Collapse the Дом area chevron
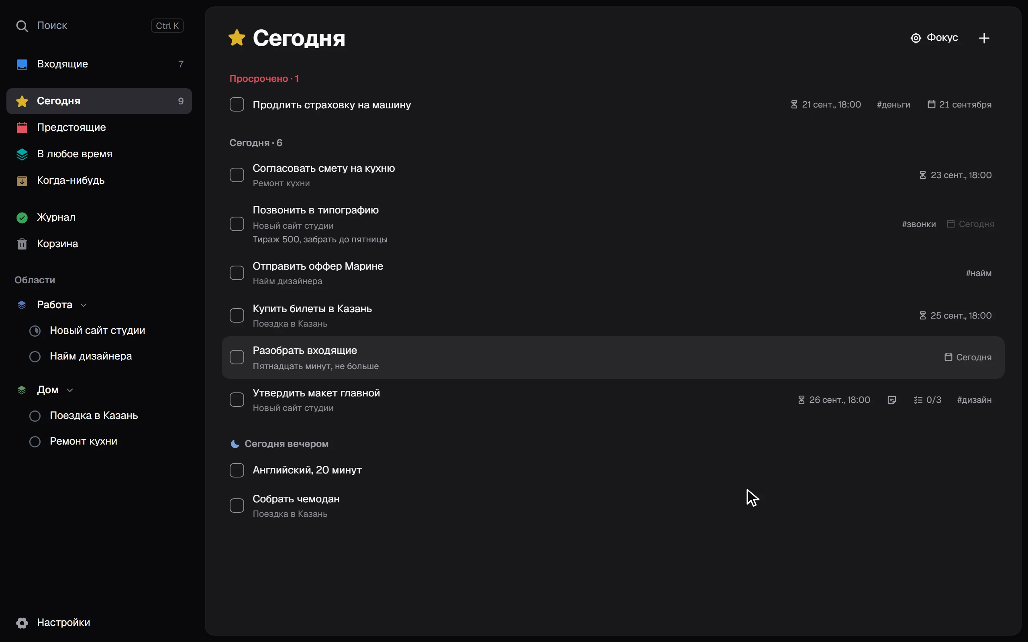 [70, 390]
